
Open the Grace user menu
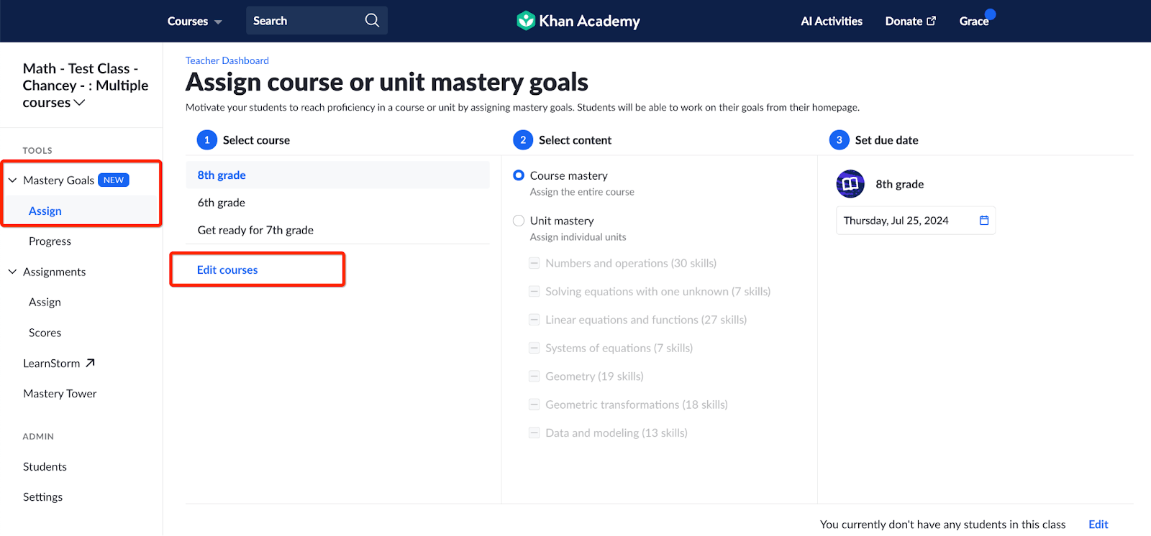[974, 22]
